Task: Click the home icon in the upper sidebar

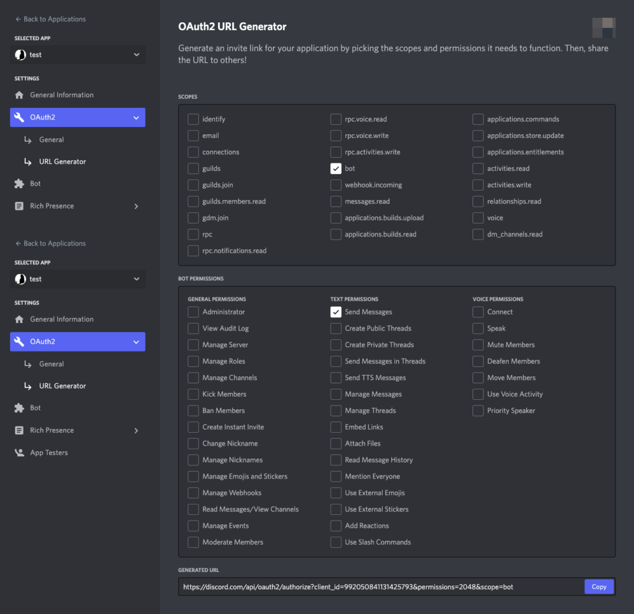Action: tap(19, 95)
